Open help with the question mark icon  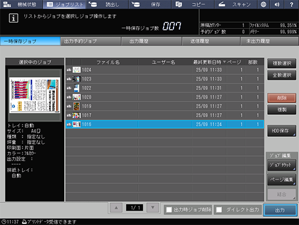291,5
